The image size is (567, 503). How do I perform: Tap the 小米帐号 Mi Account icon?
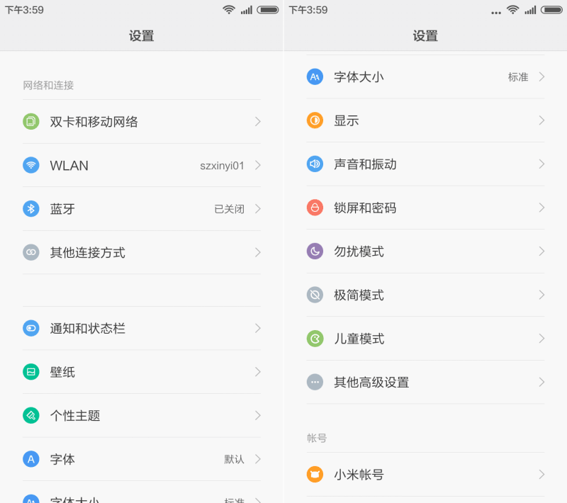[315, 475]
